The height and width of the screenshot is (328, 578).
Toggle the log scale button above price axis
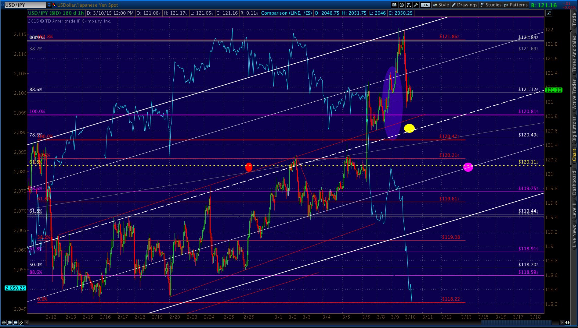(x=549, y=13)
